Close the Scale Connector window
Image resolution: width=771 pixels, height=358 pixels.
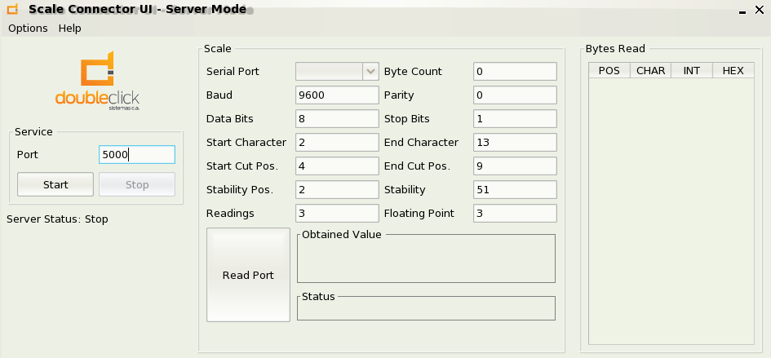(x=760, y=10)
